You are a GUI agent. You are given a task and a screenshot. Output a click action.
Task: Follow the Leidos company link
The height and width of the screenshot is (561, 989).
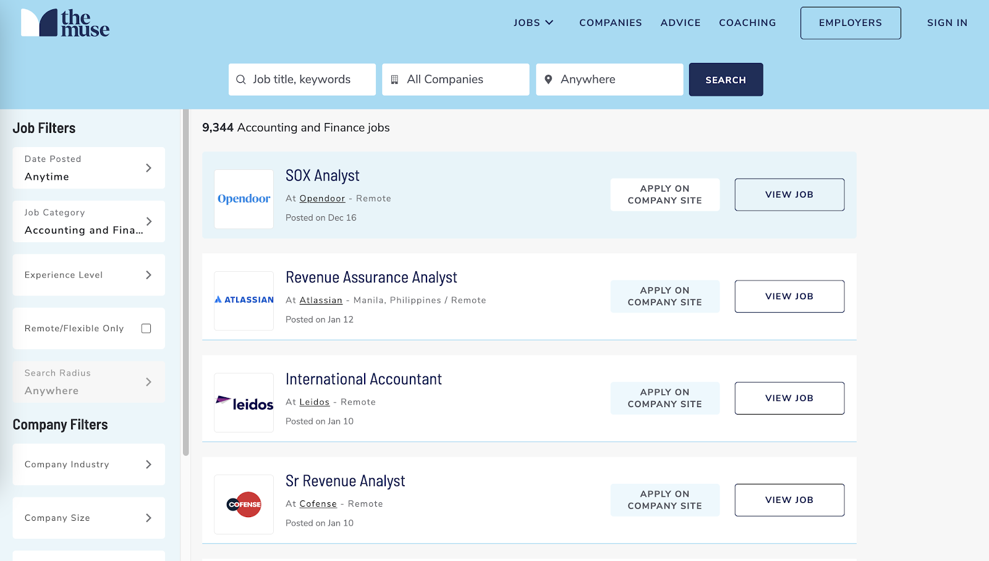coord(314,403)
